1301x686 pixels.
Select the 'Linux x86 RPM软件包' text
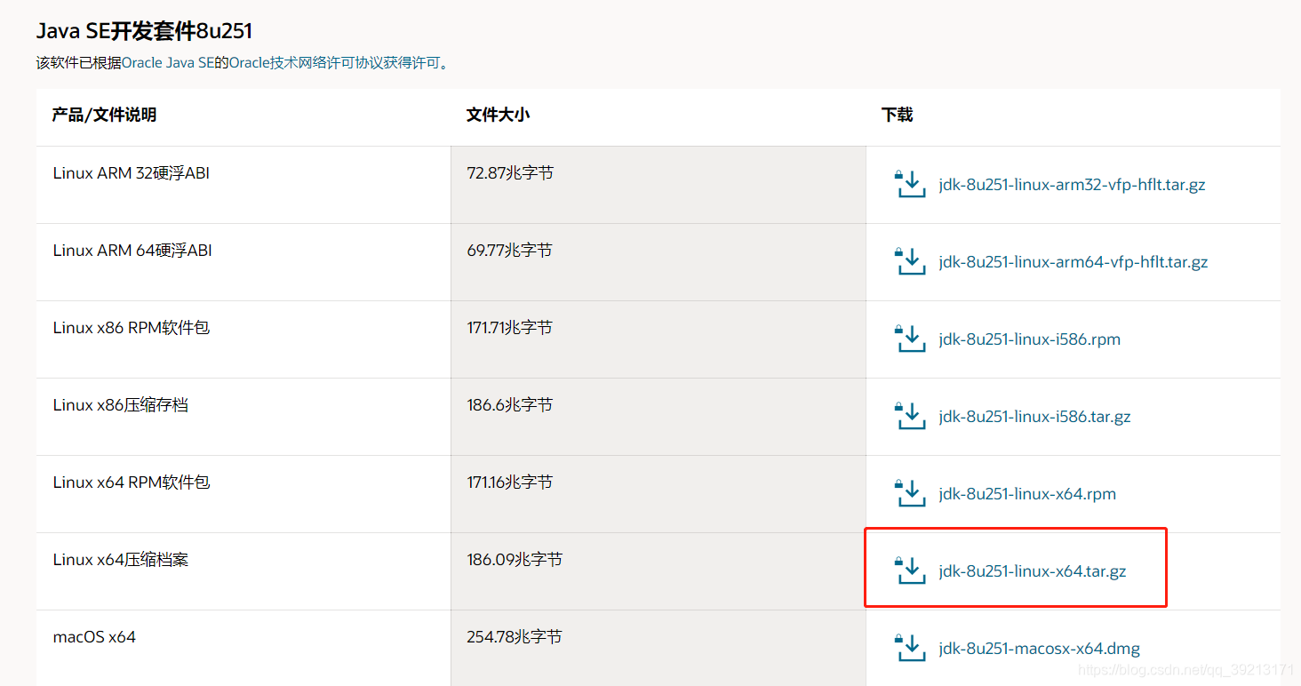pyautogui.click(x=131, y=328)
